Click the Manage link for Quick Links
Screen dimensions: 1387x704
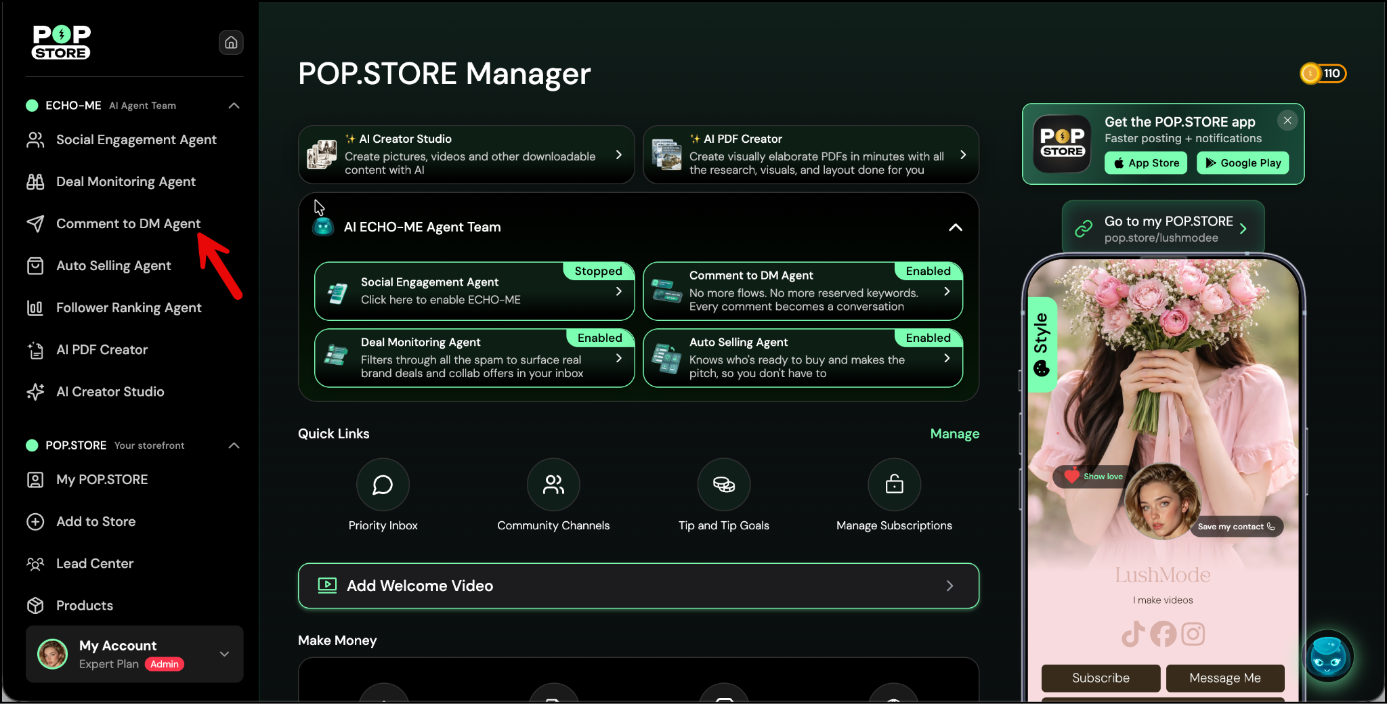click(x=955, y=434)
